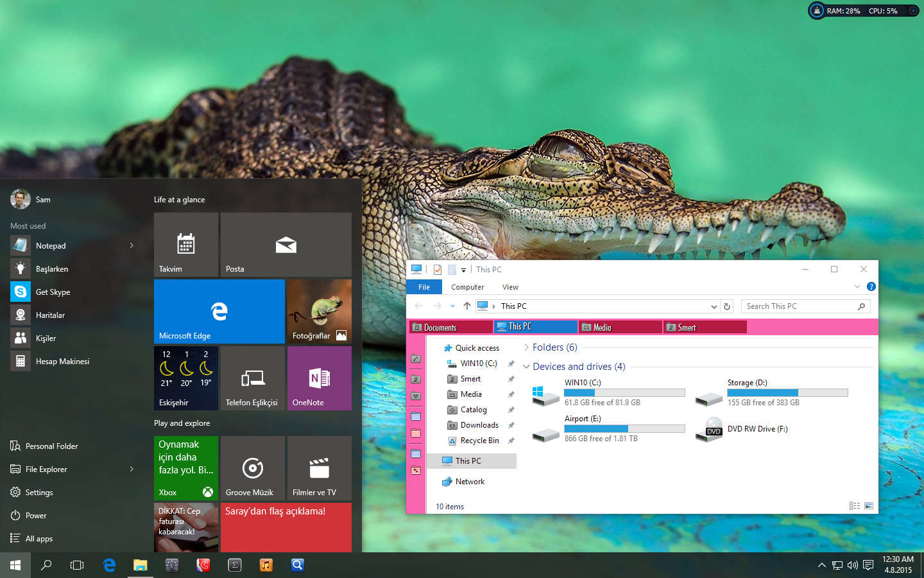
Task: Show hidden system tray icons
Action: point(821,565)
